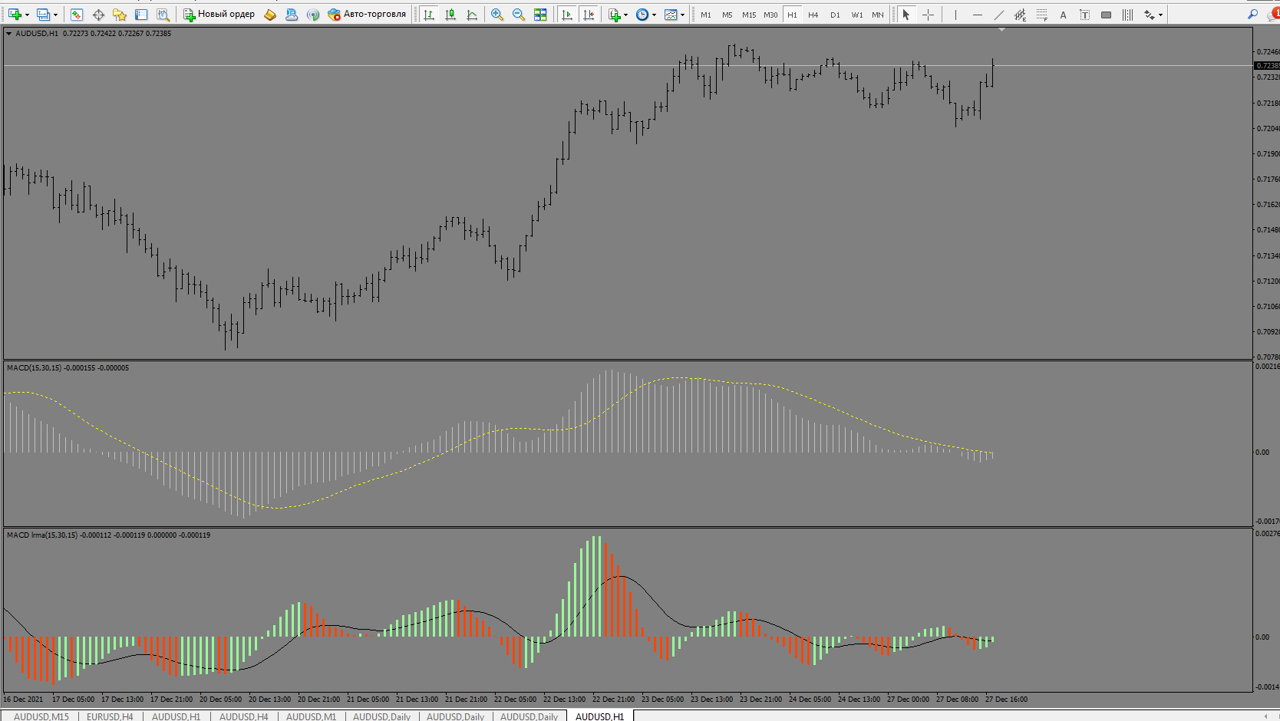Open the chart Templates icon
Image resolution: width=1280 pixels, height=721 pixels.
point(671,15)
